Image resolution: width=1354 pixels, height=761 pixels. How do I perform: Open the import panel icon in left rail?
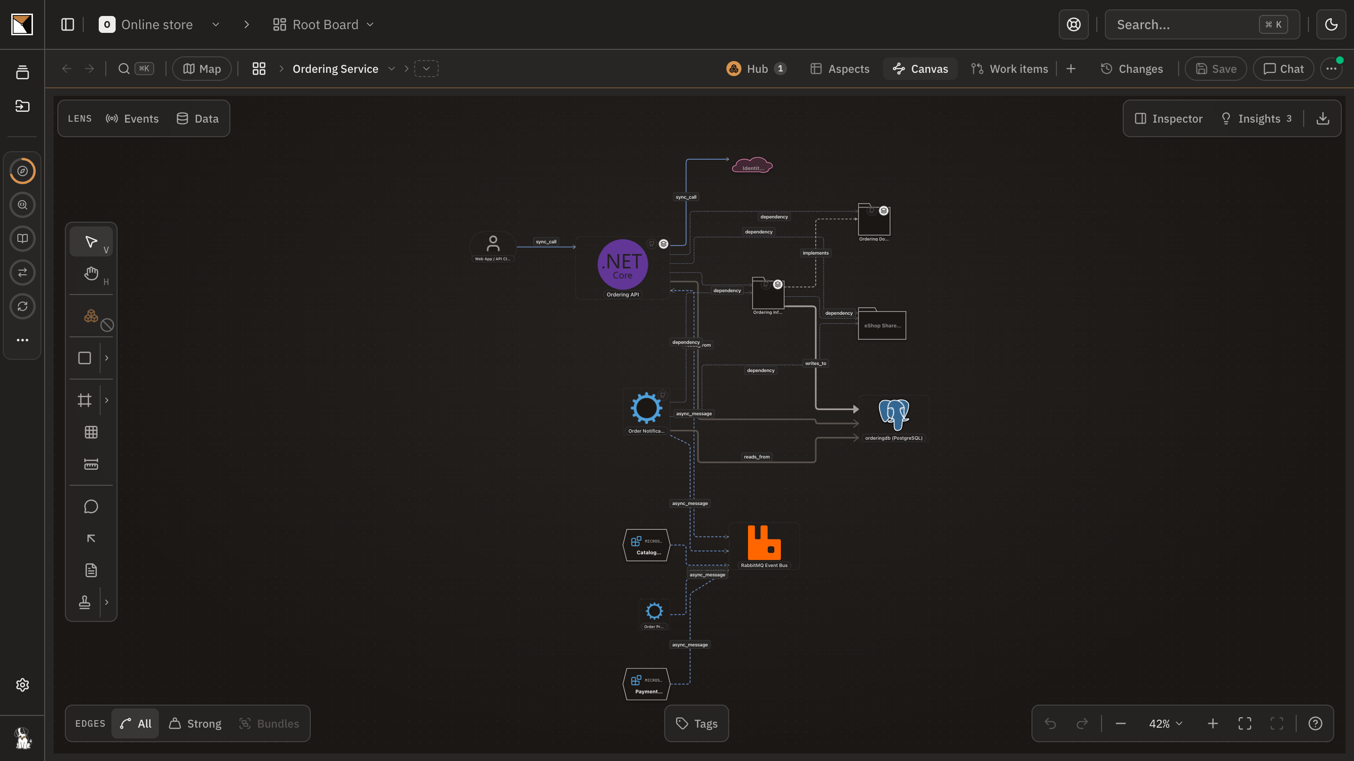[x=23, y=106]
